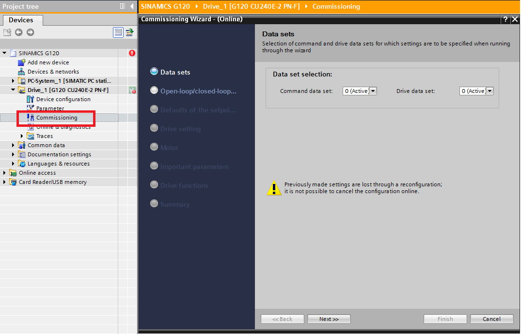The image size is (521, 334).
Task: Click the Finish button
Action: [x=445, y=319]
